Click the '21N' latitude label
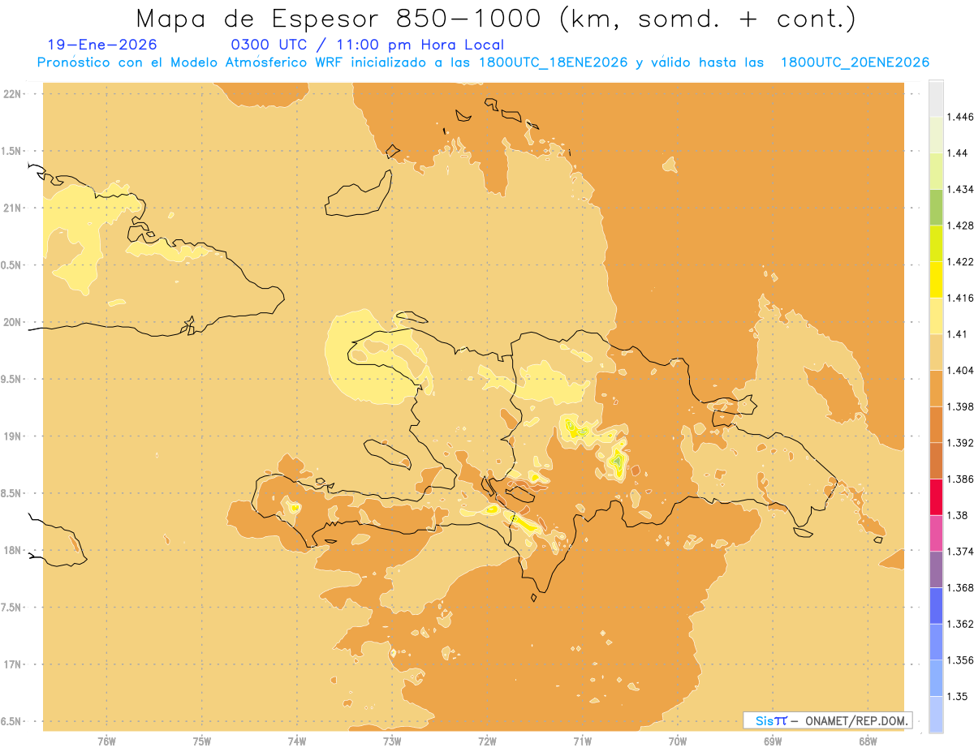Screen dimensions: 974x752 (x=13, y=208)
